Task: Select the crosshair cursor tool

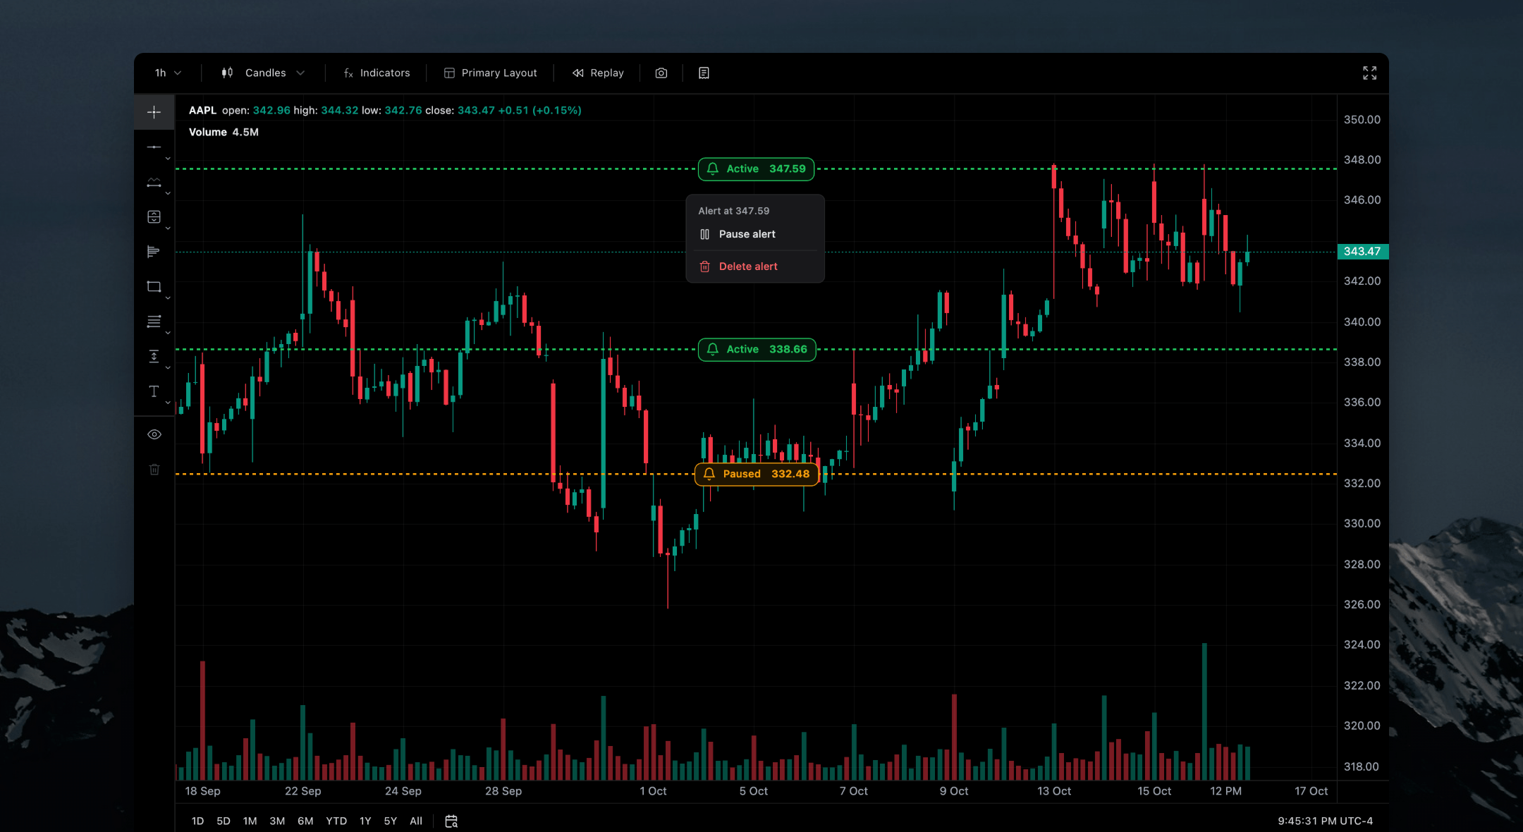Action: coord(154,112)
